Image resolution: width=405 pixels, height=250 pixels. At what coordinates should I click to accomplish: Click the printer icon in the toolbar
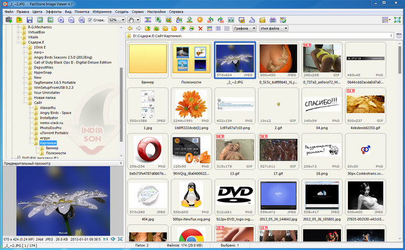click(273, 20)
